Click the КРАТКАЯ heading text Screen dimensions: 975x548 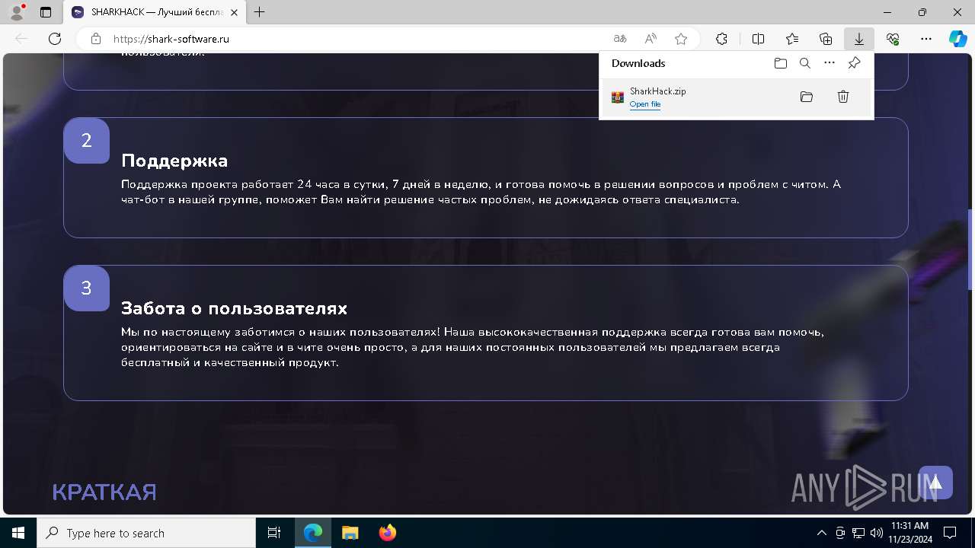tap(104, 492)
